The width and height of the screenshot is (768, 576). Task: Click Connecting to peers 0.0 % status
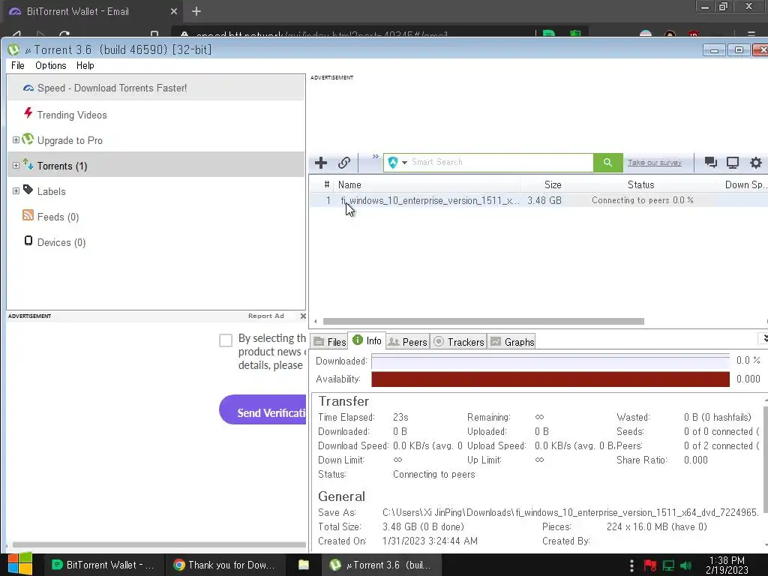pyautogui.click(x=642, y=200)
